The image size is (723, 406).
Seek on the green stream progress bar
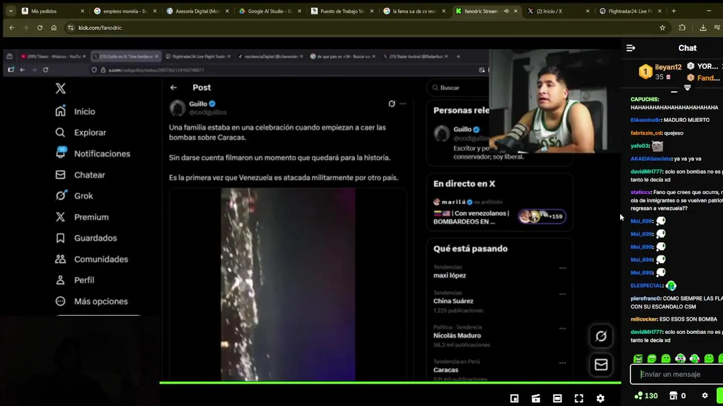(x=390, y=383)
